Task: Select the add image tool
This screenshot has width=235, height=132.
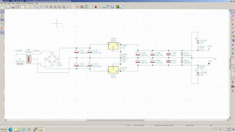Action: tap(233, 86)
